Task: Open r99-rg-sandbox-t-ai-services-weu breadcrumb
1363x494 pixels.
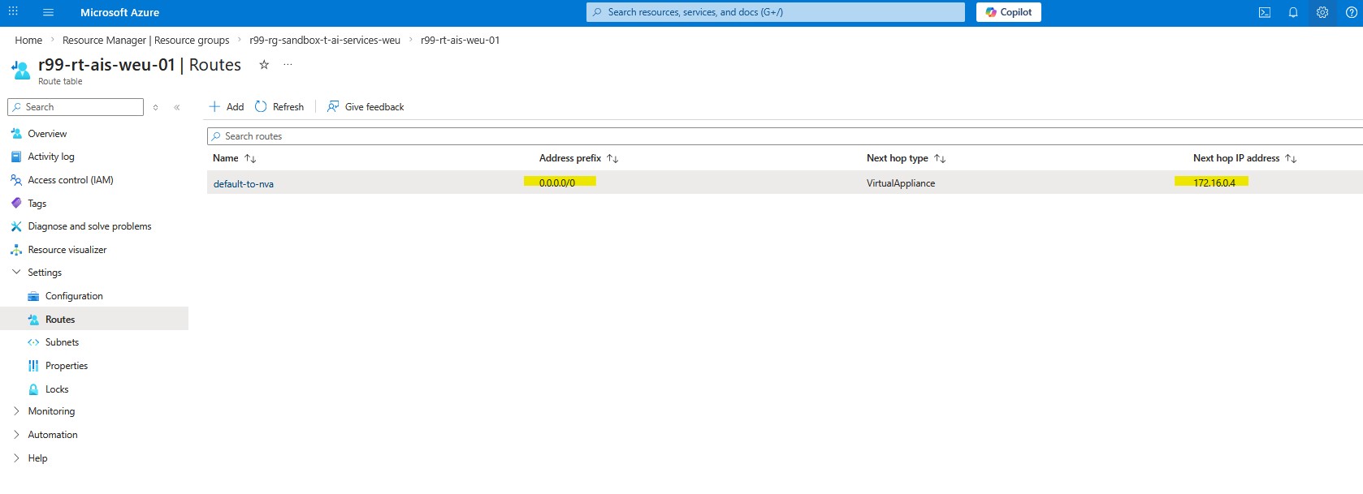Action: 325,40
